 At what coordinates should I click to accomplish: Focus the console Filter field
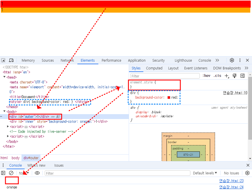point(118,173)
